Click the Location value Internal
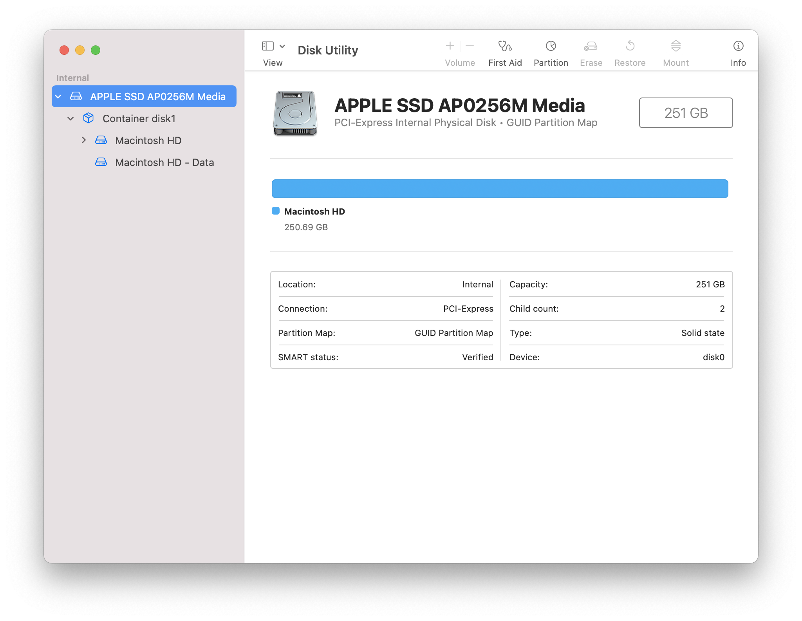The width and height of the screenshot is (802, 621). click(x=477, y=284)
